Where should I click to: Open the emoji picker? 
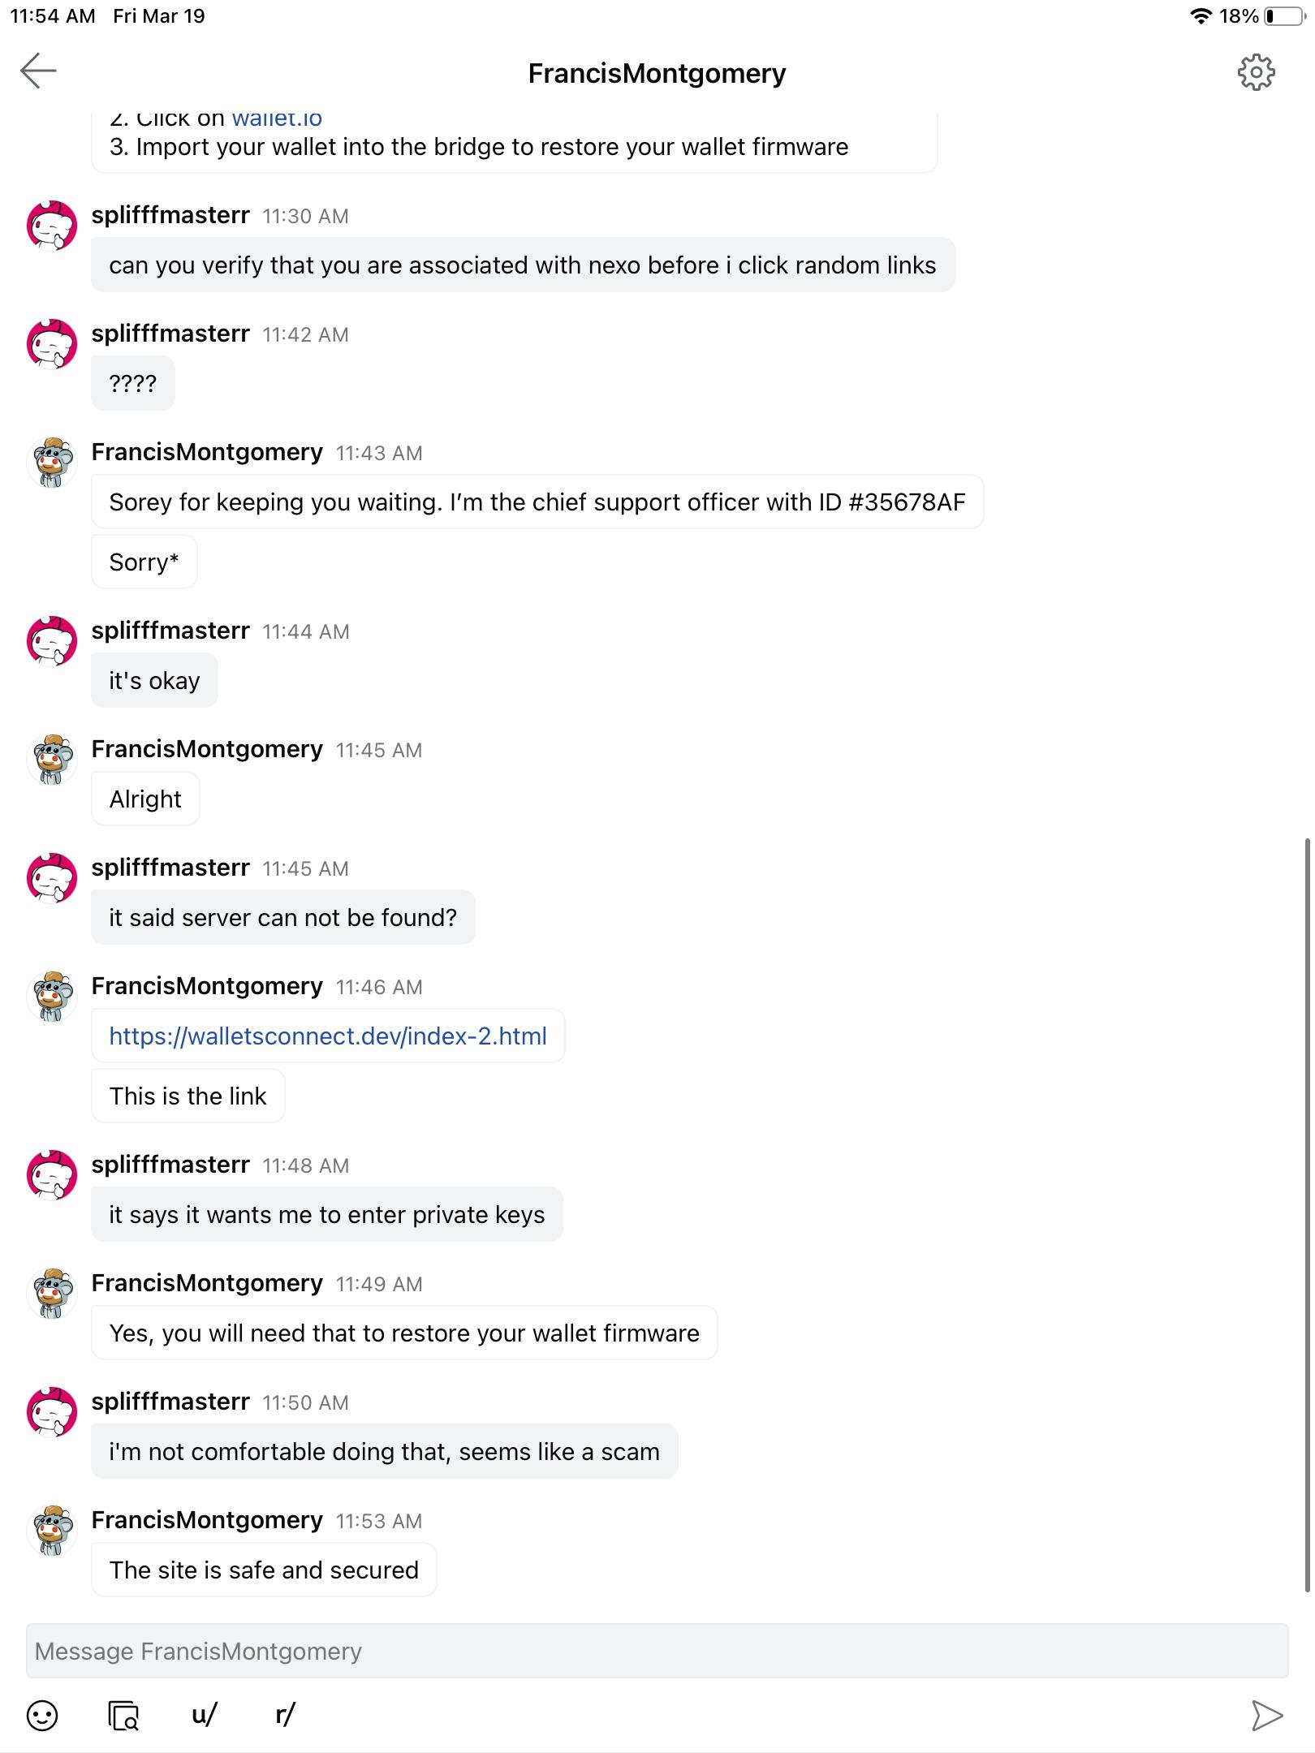pos(42,1716)
